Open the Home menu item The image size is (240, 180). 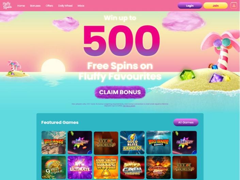tap(21, 6)
